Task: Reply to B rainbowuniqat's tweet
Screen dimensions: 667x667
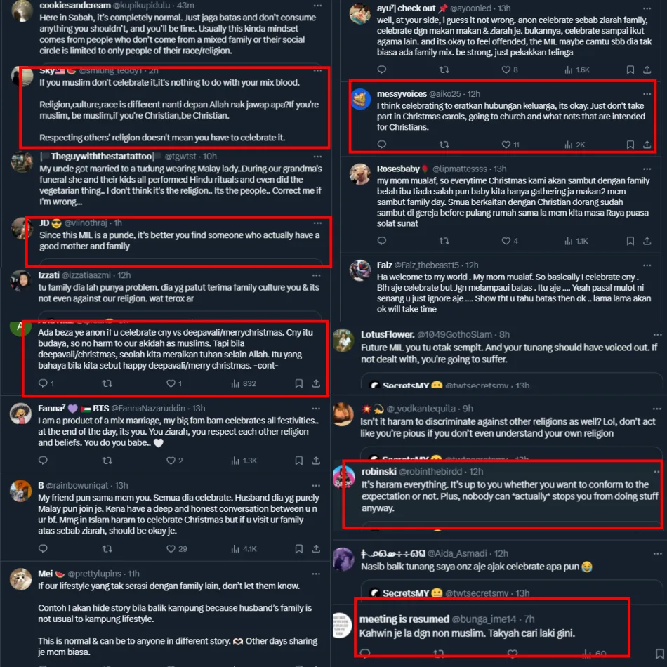Action: click(43, 548)
